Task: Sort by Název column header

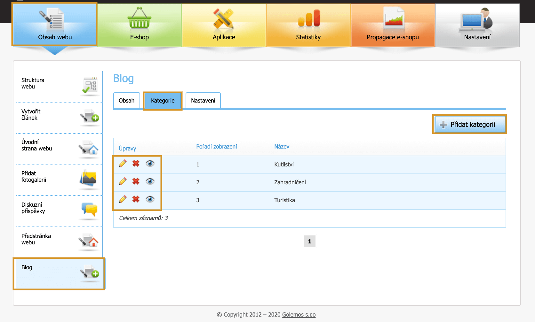Action: pyautogui.click(x=282, y=147)
